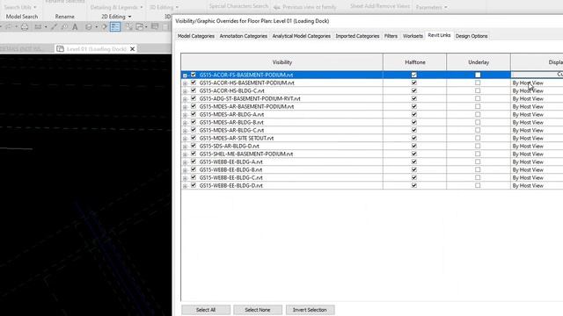This screenshot has width=563, height=316.
Task: Select the GS15-WEBB-EE-BLDG-A.rvt row name
Action: point(230,162)
